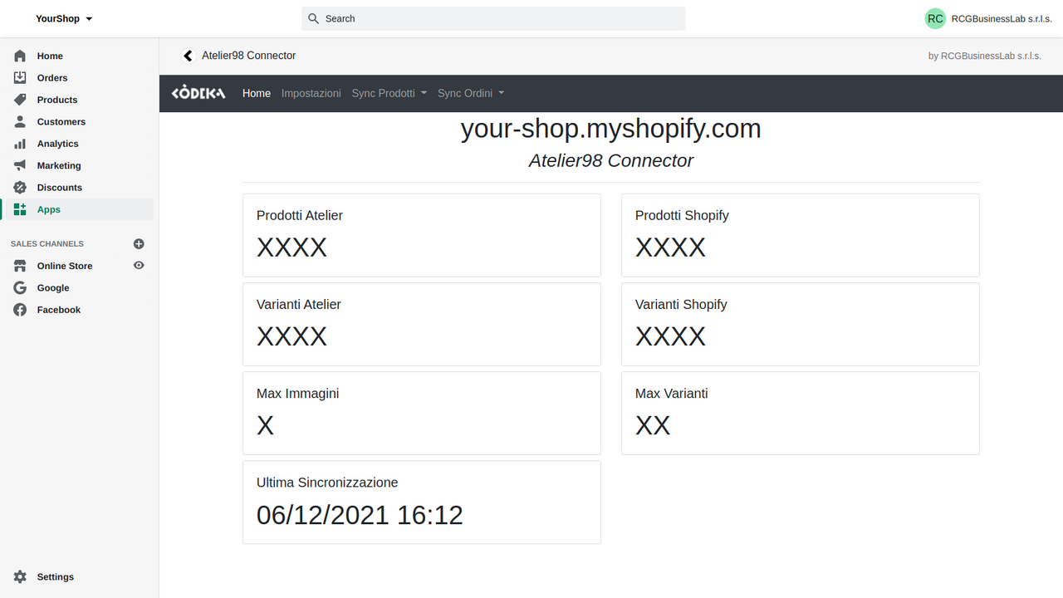
Task: Add a sales channel with plus icon
Action: [x=139, y=243]
